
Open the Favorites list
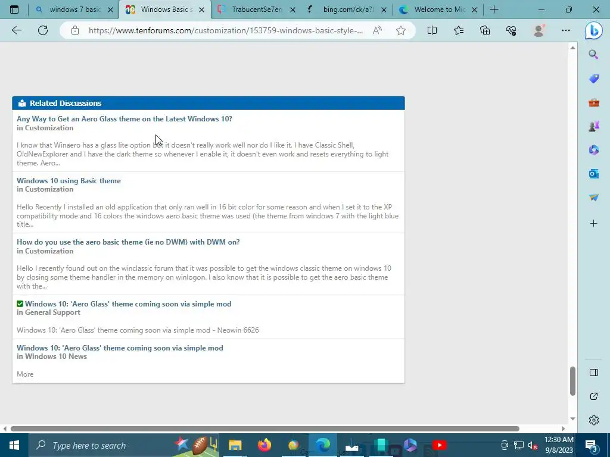tap(459, 30)
